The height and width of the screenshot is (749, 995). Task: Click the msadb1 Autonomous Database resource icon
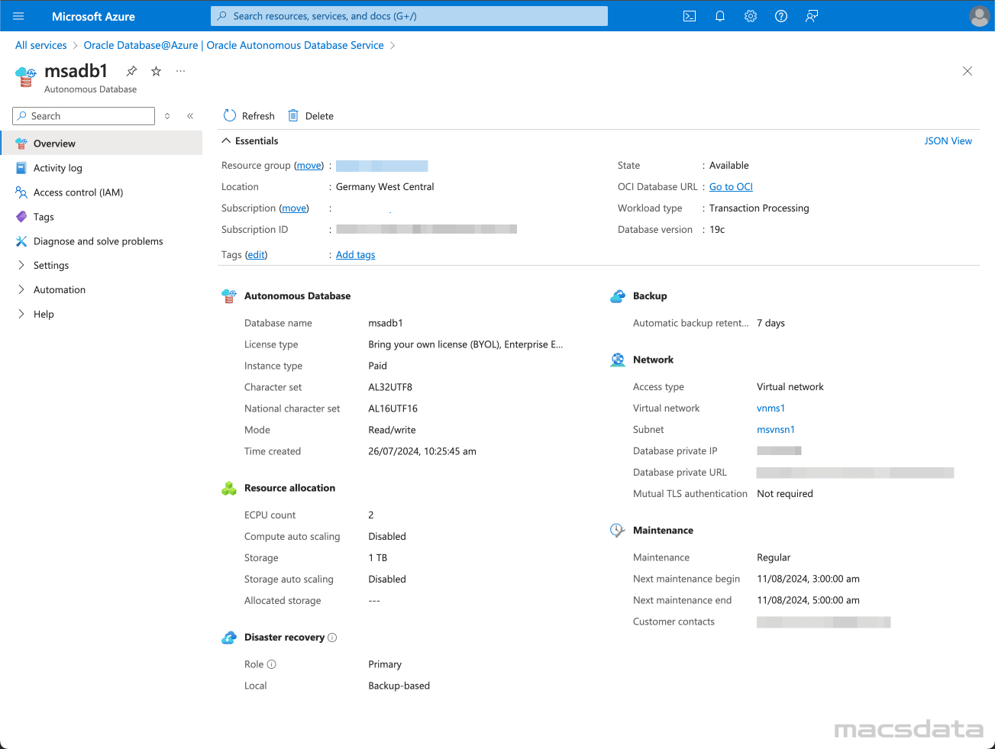(x=26, y=77)
